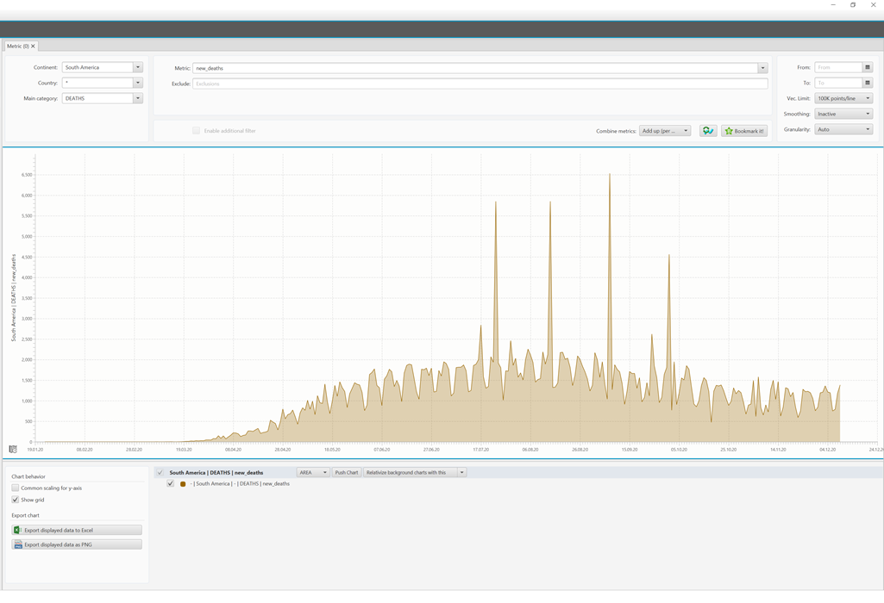The width and height of the screenshot is (884, 603).
Task: Open the Smoothing dropdown
Action: [x=843, y=114]
